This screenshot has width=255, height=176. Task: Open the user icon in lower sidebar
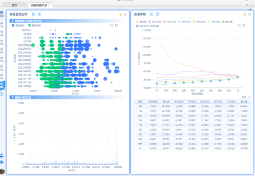[x=2, y=156]
